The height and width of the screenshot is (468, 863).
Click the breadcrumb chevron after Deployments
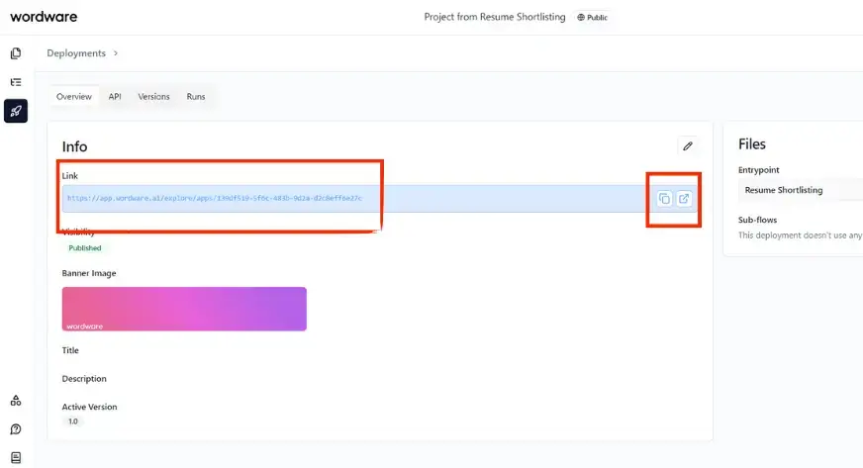pyautogui.click(x=116, y=53)
